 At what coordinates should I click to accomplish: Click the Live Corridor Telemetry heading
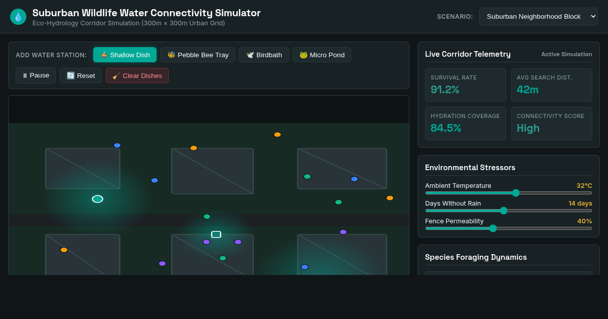pyautogui.click(x=468, y=54)
